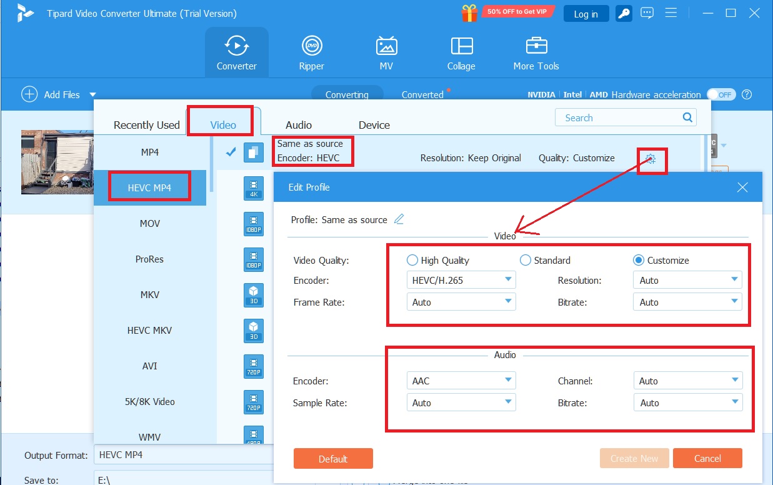Click the hardware acceleration help icon
This screenshot has width=773, height=485.
(746, 94)
